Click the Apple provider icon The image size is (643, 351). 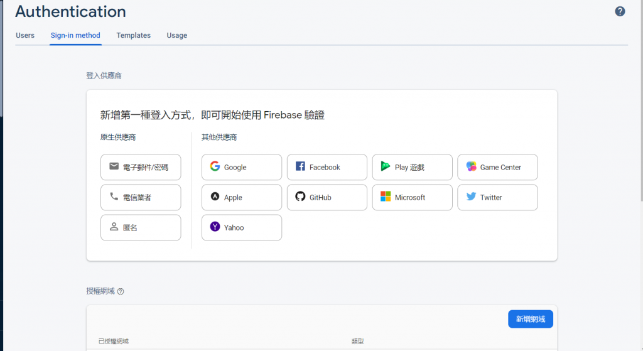(215, 197)
